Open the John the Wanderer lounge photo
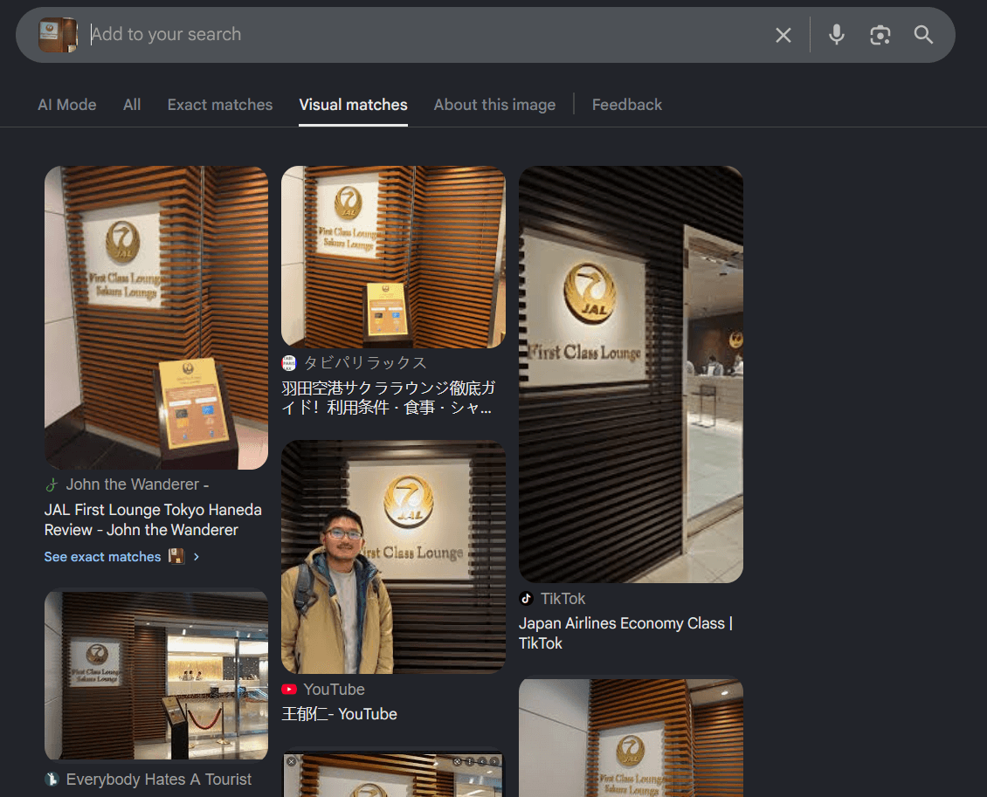Viewport: 987px width, 797px height. tap(156, 318)
